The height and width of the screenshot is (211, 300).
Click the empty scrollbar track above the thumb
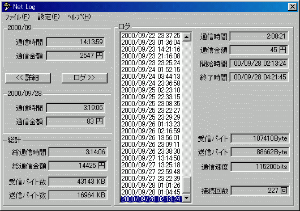click(187, 109)
